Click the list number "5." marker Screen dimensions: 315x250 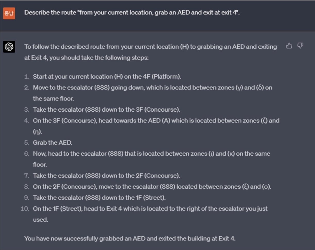(x=27, y=143)
